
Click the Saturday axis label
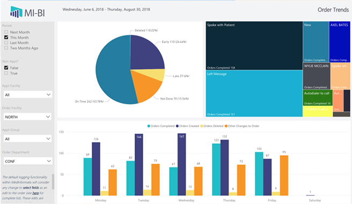click(x=315, y=200)
